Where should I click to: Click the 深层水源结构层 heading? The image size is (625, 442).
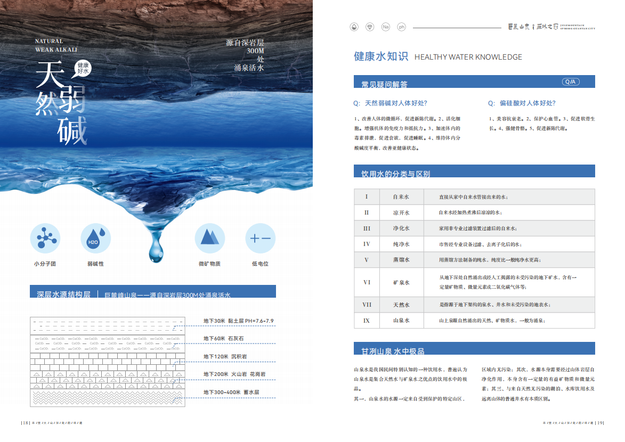pos(63,294)
